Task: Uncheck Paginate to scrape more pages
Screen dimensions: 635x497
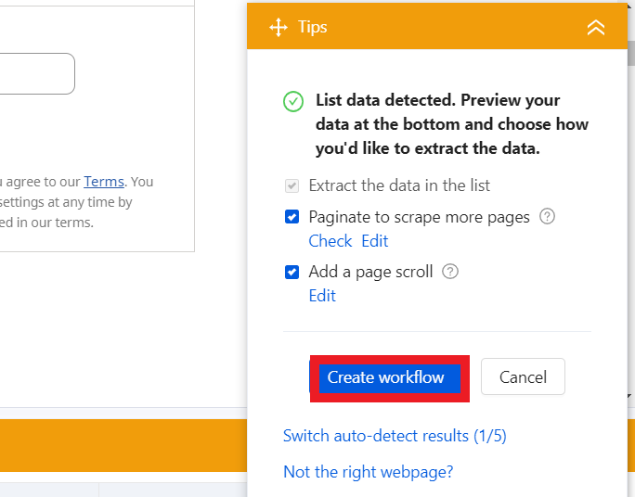Action: 292,217
